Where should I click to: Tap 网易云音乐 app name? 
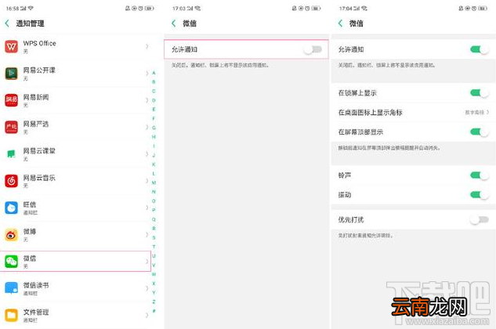[39, 178]
